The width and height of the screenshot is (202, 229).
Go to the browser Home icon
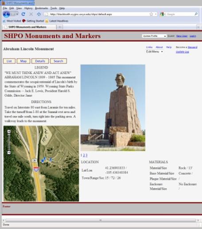[39, 14]
